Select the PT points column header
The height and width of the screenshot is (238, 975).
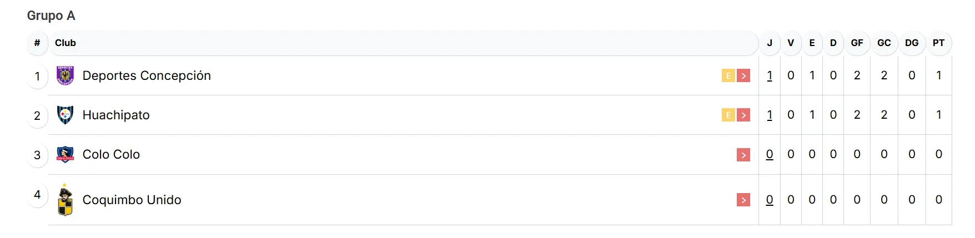pos(938,43)
